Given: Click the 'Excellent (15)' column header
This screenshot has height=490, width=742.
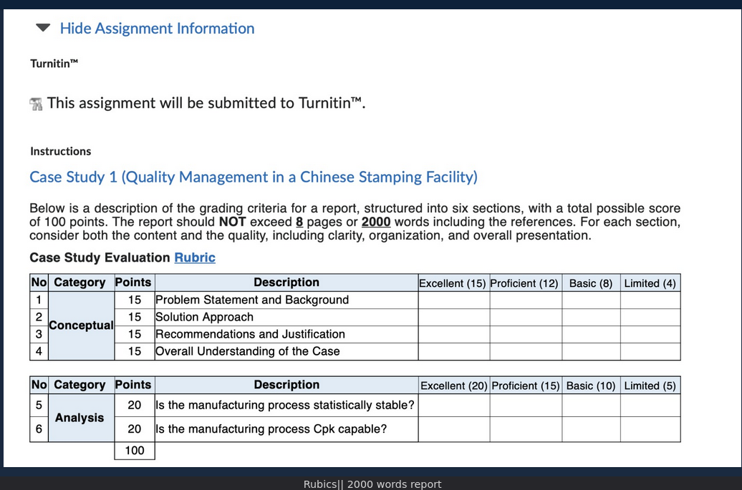Looking at the screenshot, I should (x=454, y=283).
